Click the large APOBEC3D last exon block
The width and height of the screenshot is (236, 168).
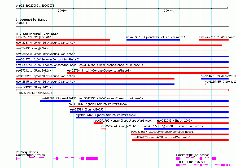coord(92,158)
